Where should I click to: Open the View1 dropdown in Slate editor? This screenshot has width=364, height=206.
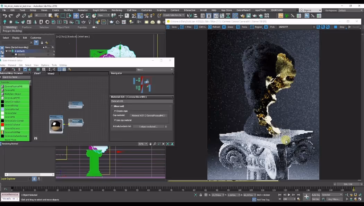coord(154,70)
